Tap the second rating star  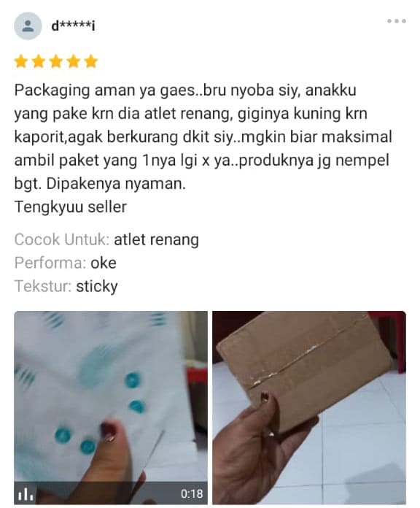pyautogui.click(x=39, y=61)
